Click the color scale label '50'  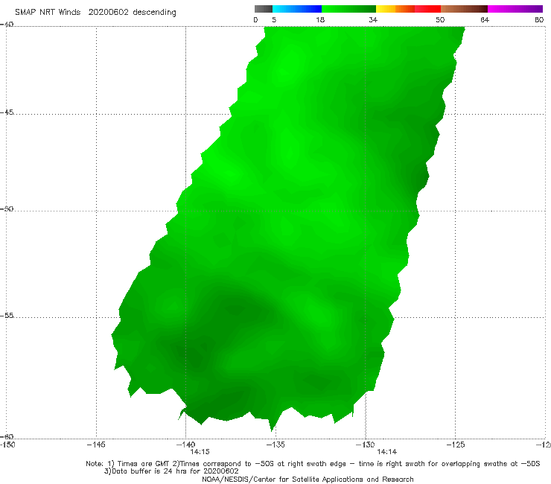point(440,20)
